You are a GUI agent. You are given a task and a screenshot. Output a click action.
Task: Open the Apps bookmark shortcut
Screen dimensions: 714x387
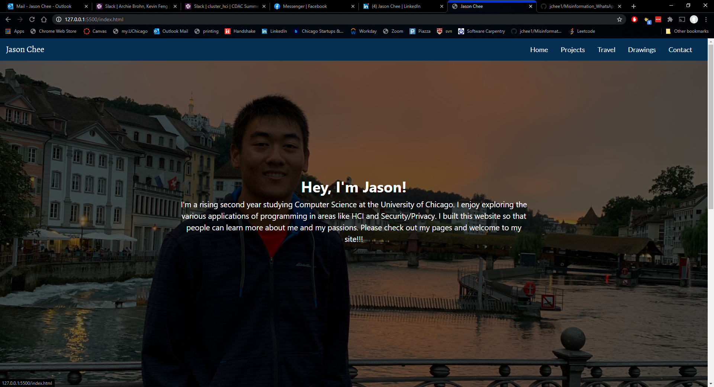[x=15, y=31]
